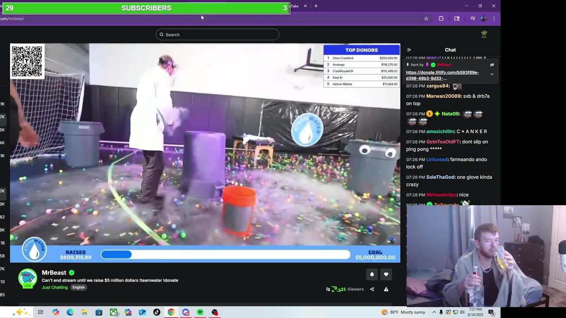Open the Just Chatting category link
The image size is (566, 318).
55,288
